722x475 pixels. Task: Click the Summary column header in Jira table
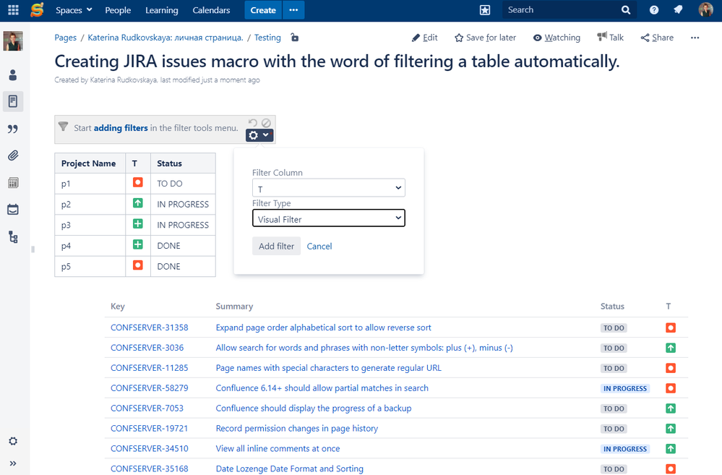234,307
